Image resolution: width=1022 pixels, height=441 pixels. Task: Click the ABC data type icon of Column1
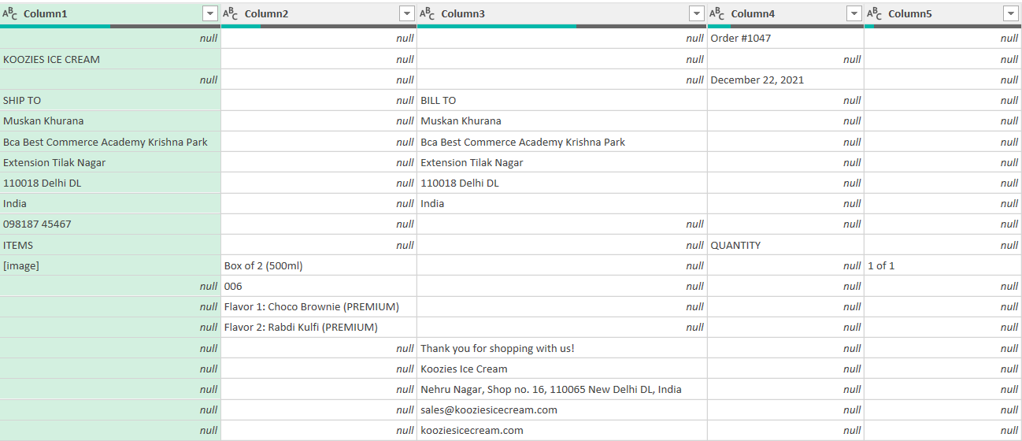tap(10, 13)
